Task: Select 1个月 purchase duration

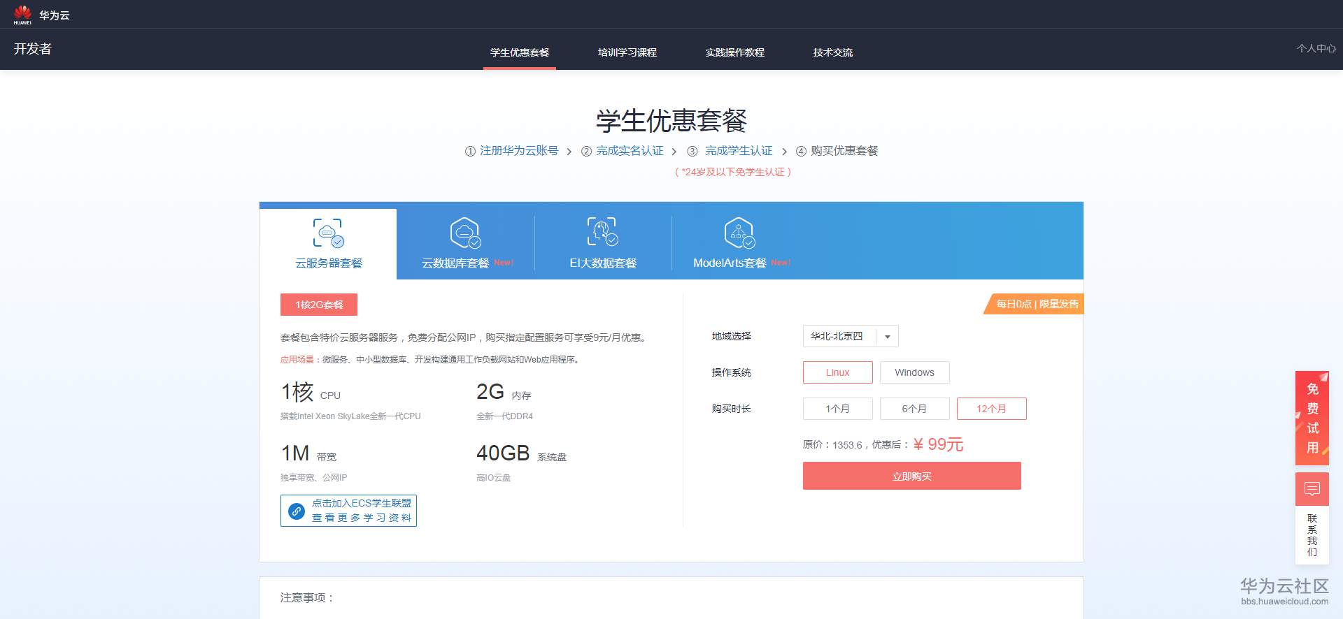Action: [x=838, y=409]
